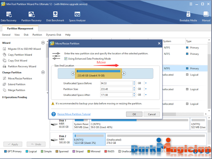Image resolution: width=212 pixels, height=159 pixels.
Task: Confirm with the OK button
Action: (x=134, y=114)
